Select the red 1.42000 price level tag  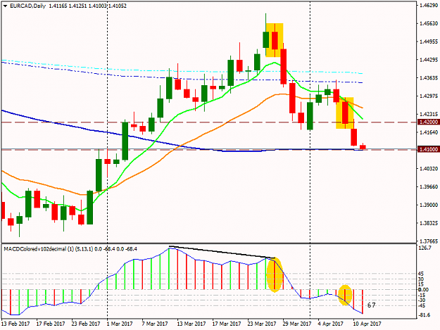(429, 122)
